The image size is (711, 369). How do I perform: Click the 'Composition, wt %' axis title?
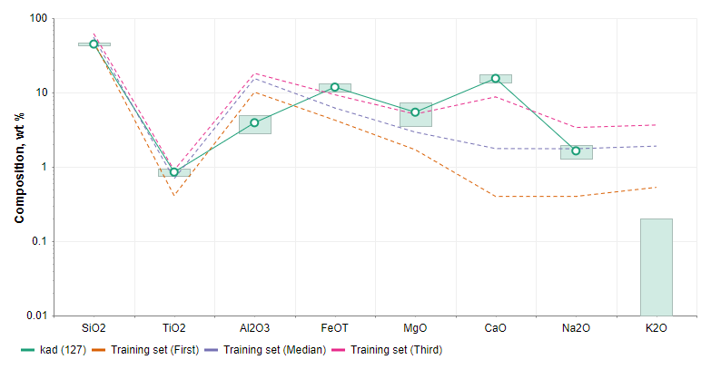pyautogui.click(x=19, y=167)
